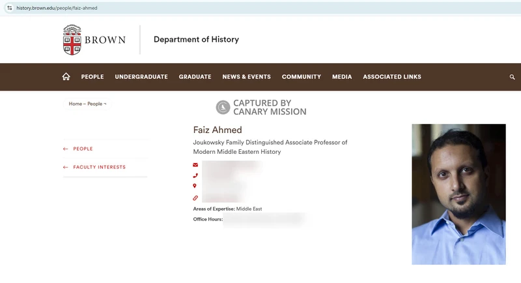Click the Brown University crest logo
This screenshot has height=283, width=521.
coord(72,40)
